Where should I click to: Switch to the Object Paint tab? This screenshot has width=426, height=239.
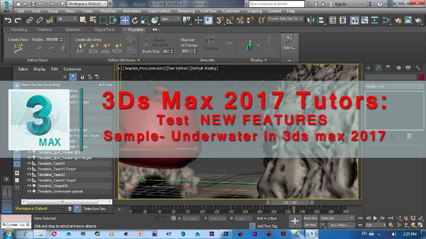105,30
